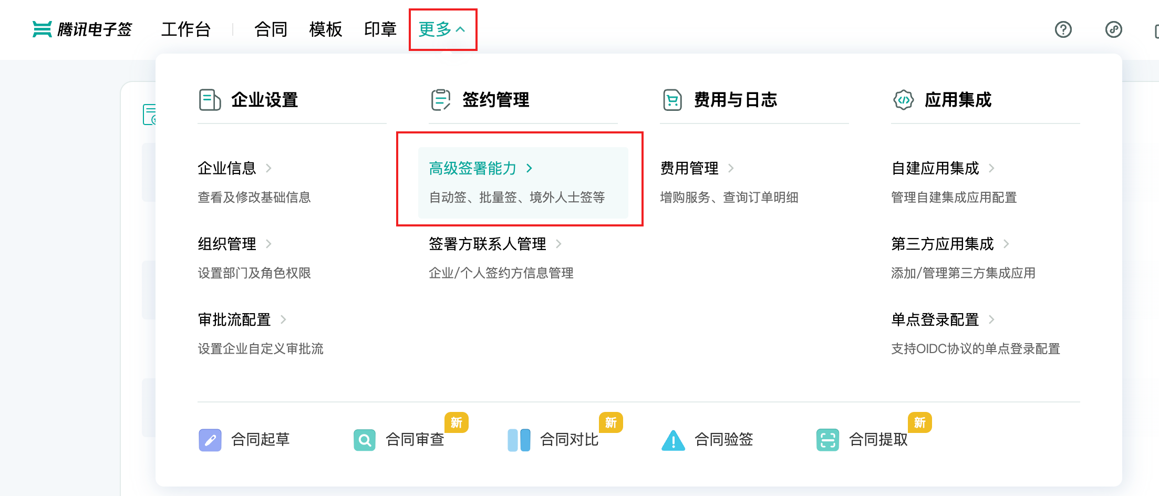
Task: Collapse the 更多 dropdown menu
Action: click(442, 29)
